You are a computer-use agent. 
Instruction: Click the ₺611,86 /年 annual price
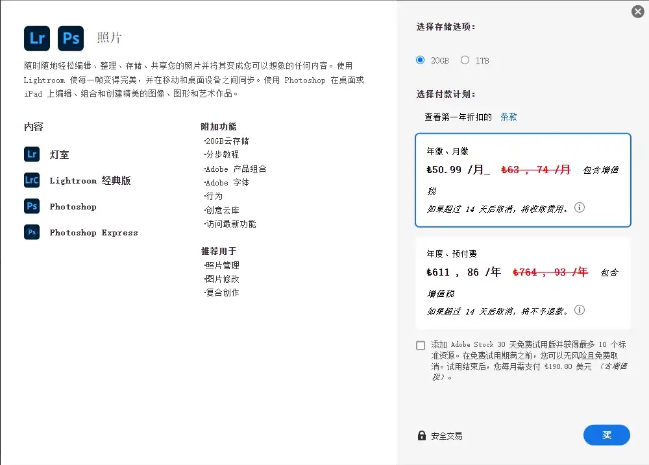pyautogui.click(x=463, y=272)
